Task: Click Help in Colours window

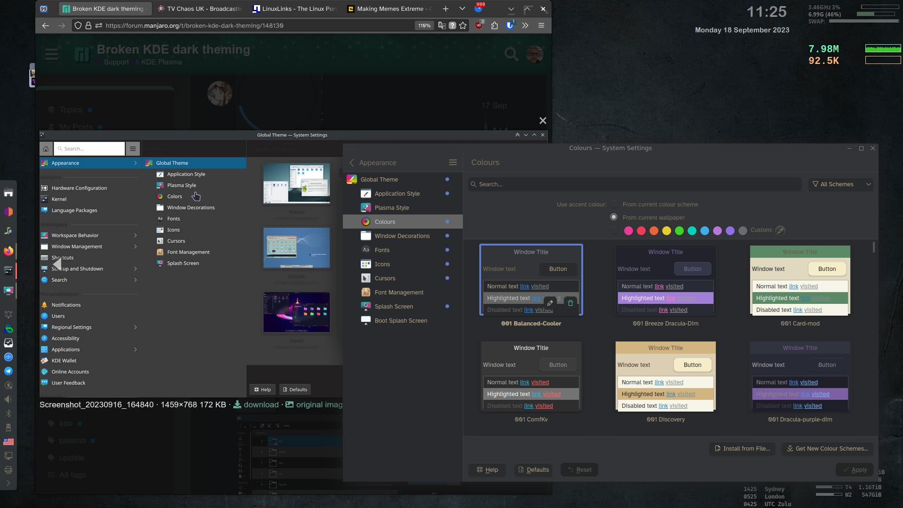Action: (487, 470)
